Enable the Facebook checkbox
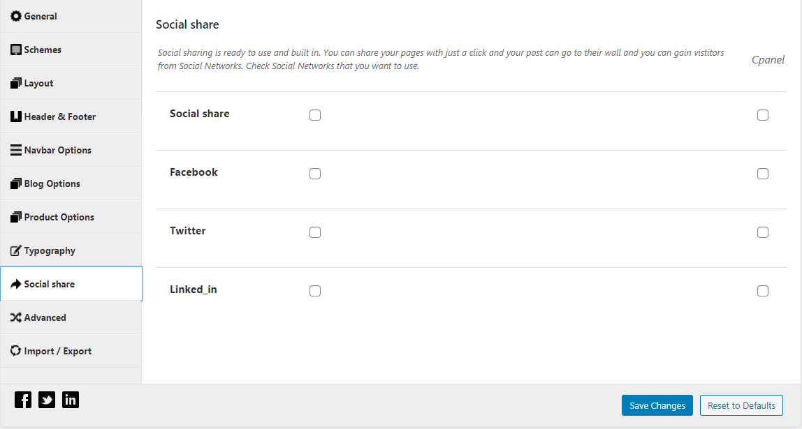This screenshot has height=429, width=802. [x=315, y=174]
